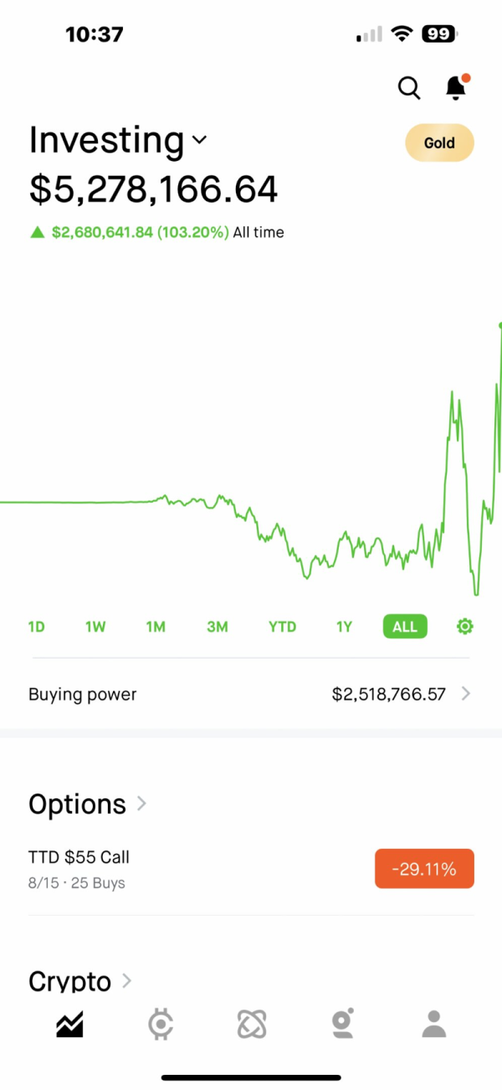Image resolution: width=502 pixels, height=1090 pixels.
Task: Expand the Crypto section chevron
Action: (x=126, y=979)
